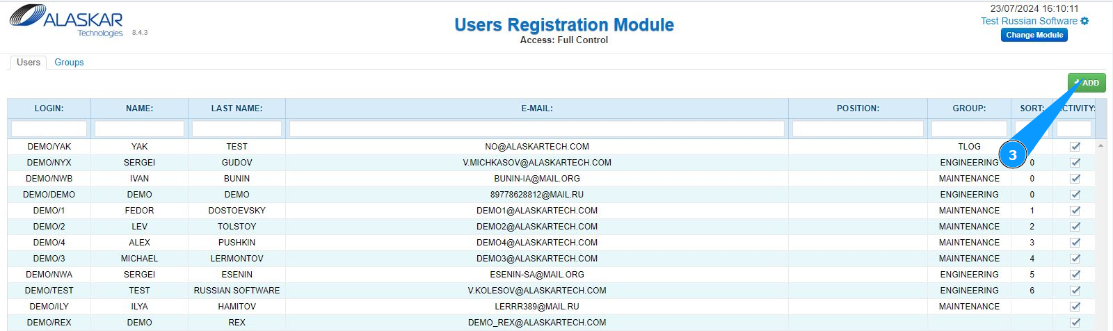Click email DEMO_REX@ALASKARTECH.COM
This screenshot has height=331, width=1113.
[x=537, y=323]
